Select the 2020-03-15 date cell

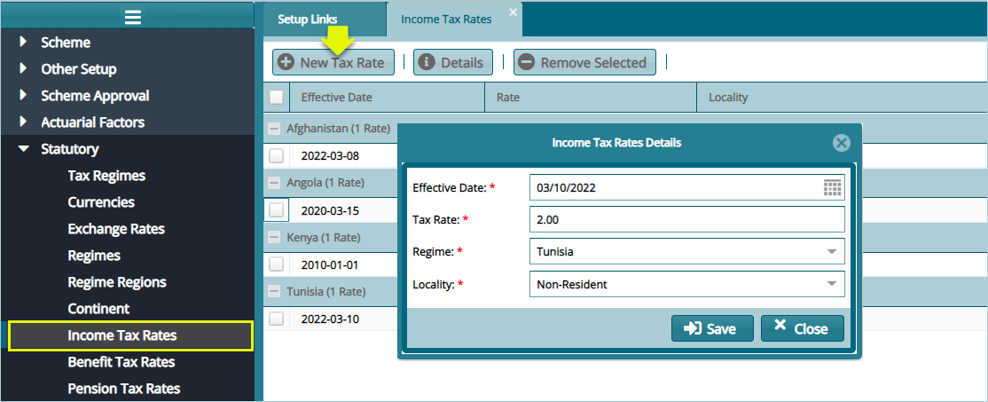330,210
